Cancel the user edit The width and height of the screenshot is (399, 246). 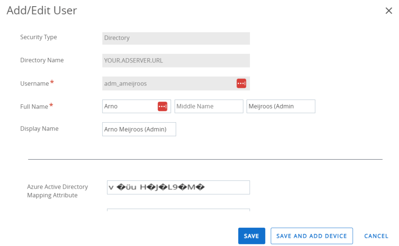(376, 236)
